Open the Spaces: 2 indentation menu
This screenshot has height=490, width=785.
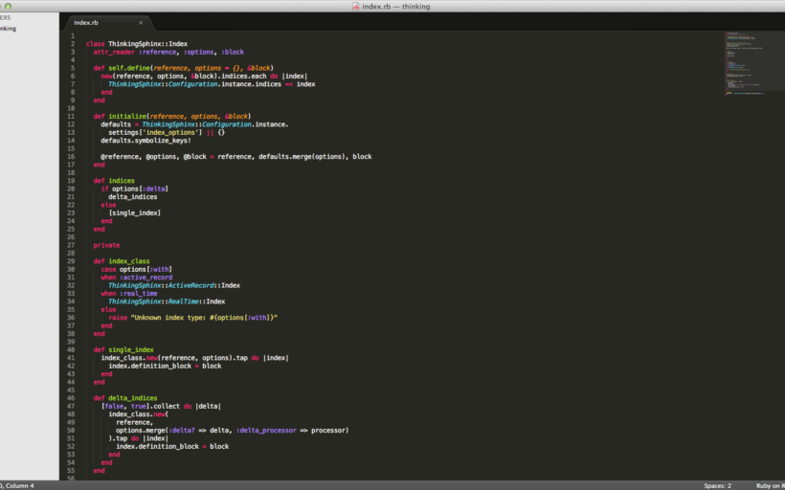(717, 485)
